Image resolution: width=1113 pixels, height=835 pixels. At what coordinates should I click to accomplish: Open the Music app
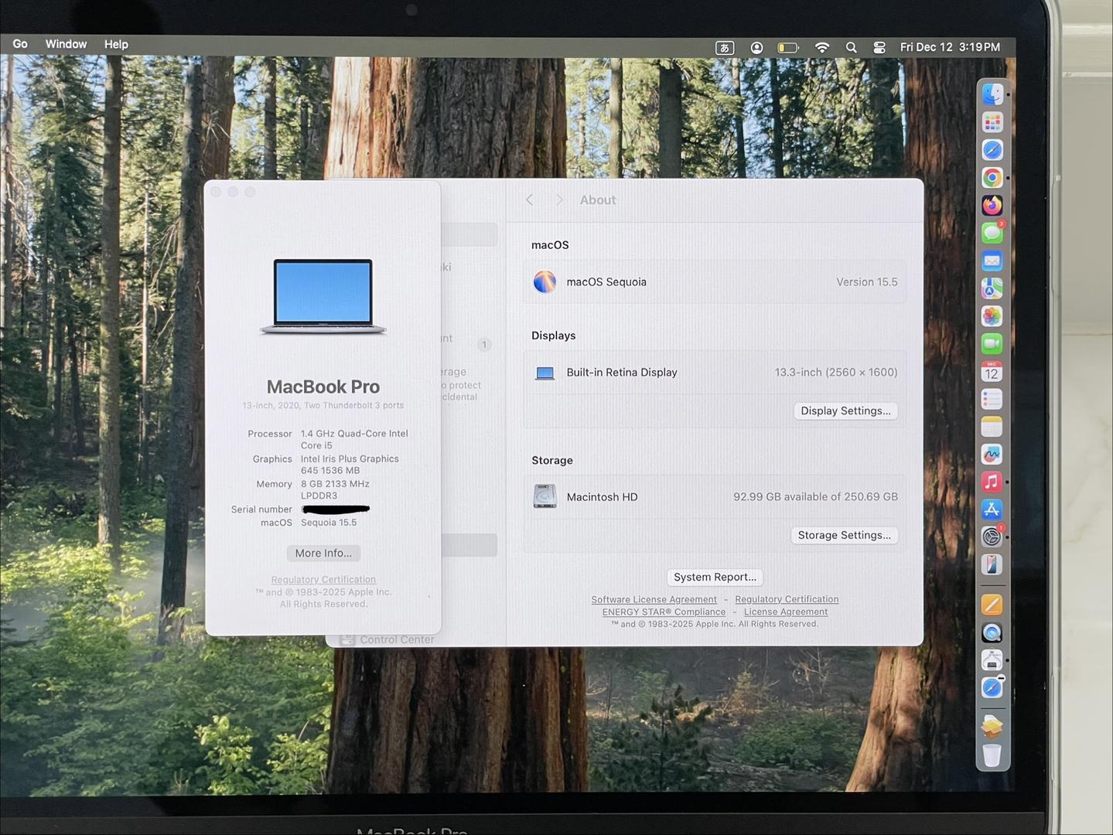pyautogui.click(x=992, y=482)
